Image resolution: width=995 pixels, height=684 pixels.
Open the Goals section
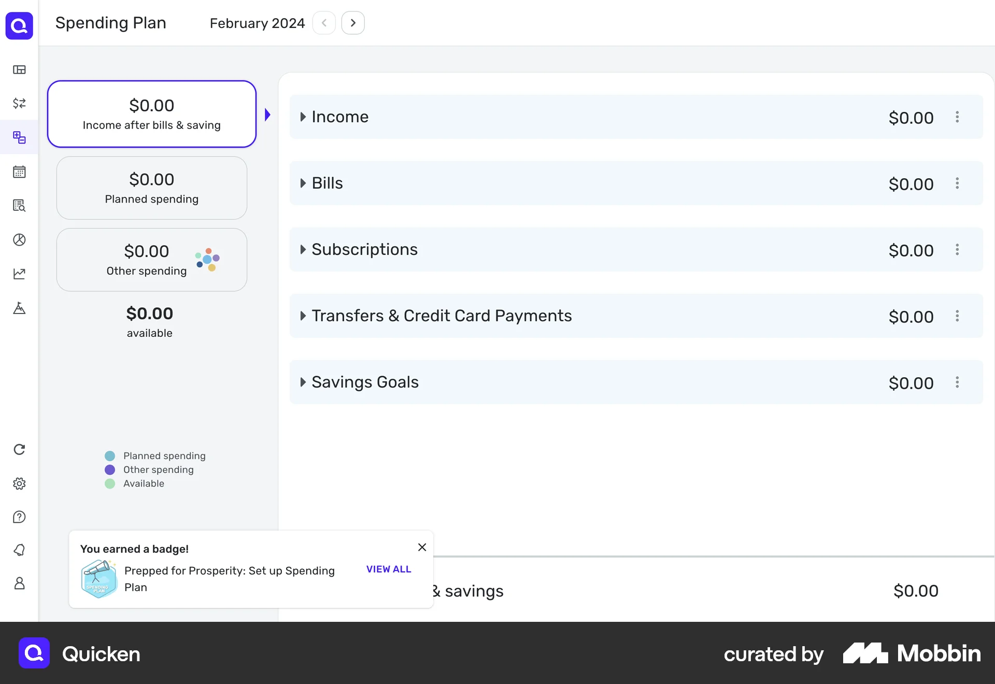coord(19,308)
